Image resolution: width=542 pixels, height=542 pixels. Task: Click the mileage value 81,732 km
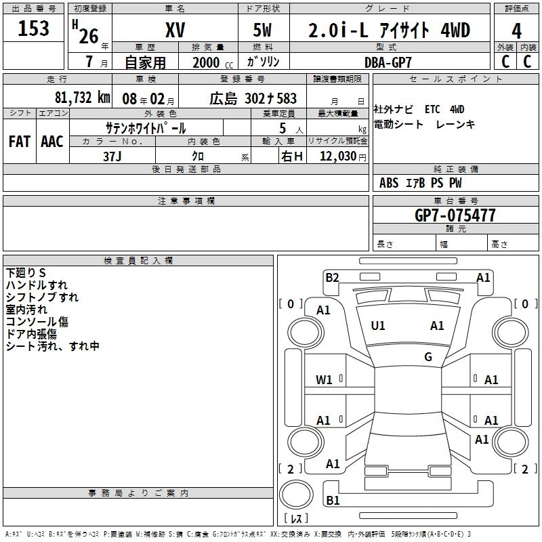(81, 98)
